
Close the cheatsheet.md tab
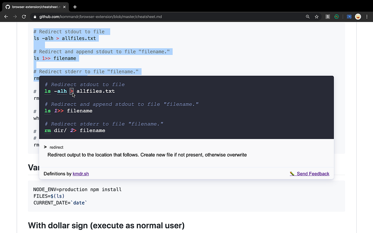click(x=64, y=7)
